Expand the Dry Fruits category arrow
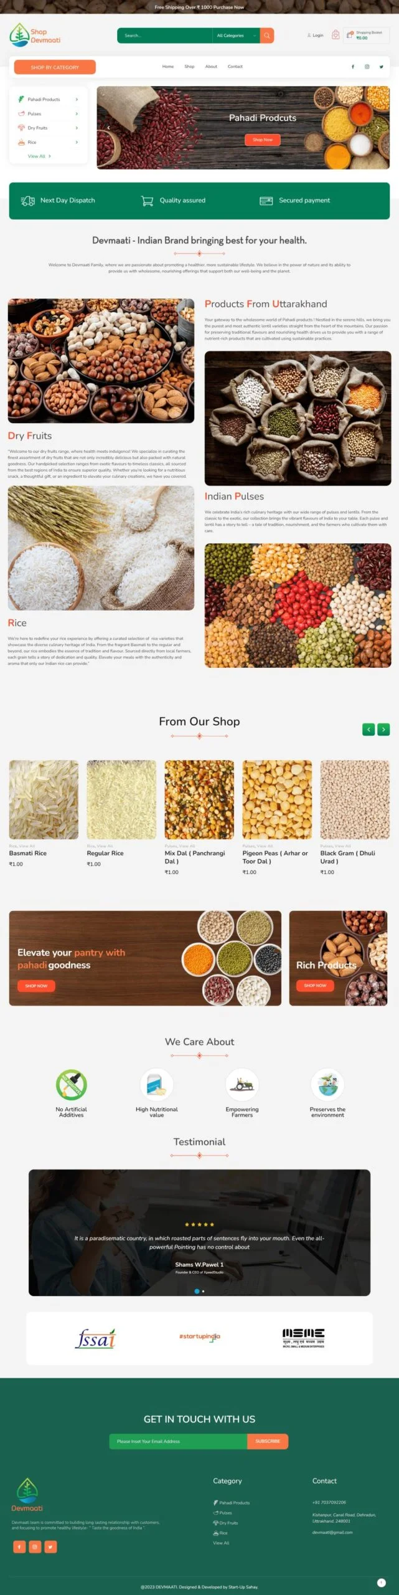399x1595 pixels. 77,128
